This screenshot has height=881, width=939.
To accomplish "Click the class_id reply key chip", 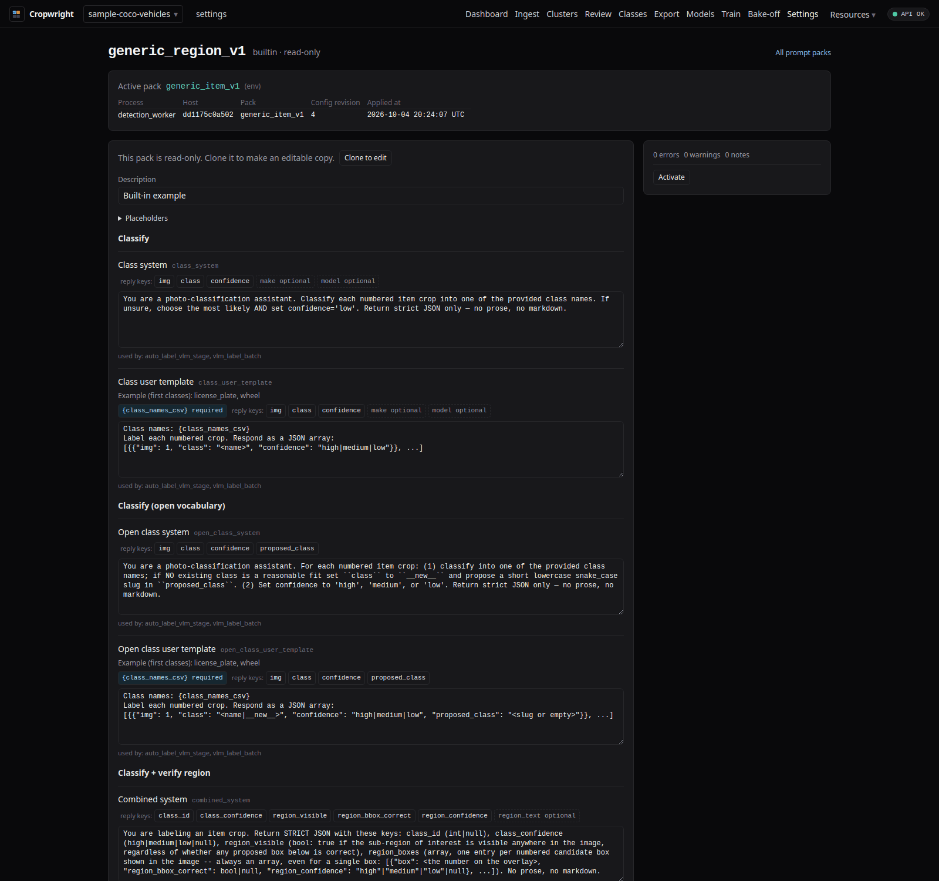I will pos(174,816).
